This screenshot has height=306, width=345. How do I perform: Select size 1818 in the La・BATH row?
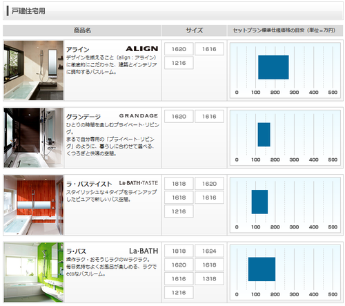click(x=179, y=251)
